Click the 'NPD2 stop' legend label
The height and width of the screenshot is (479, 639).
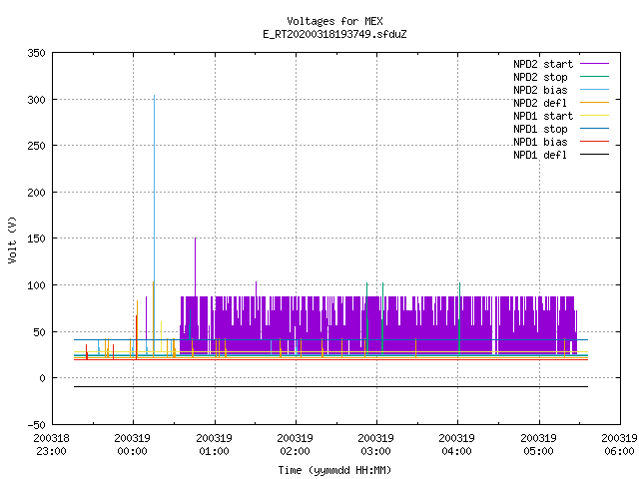(540, 77)
